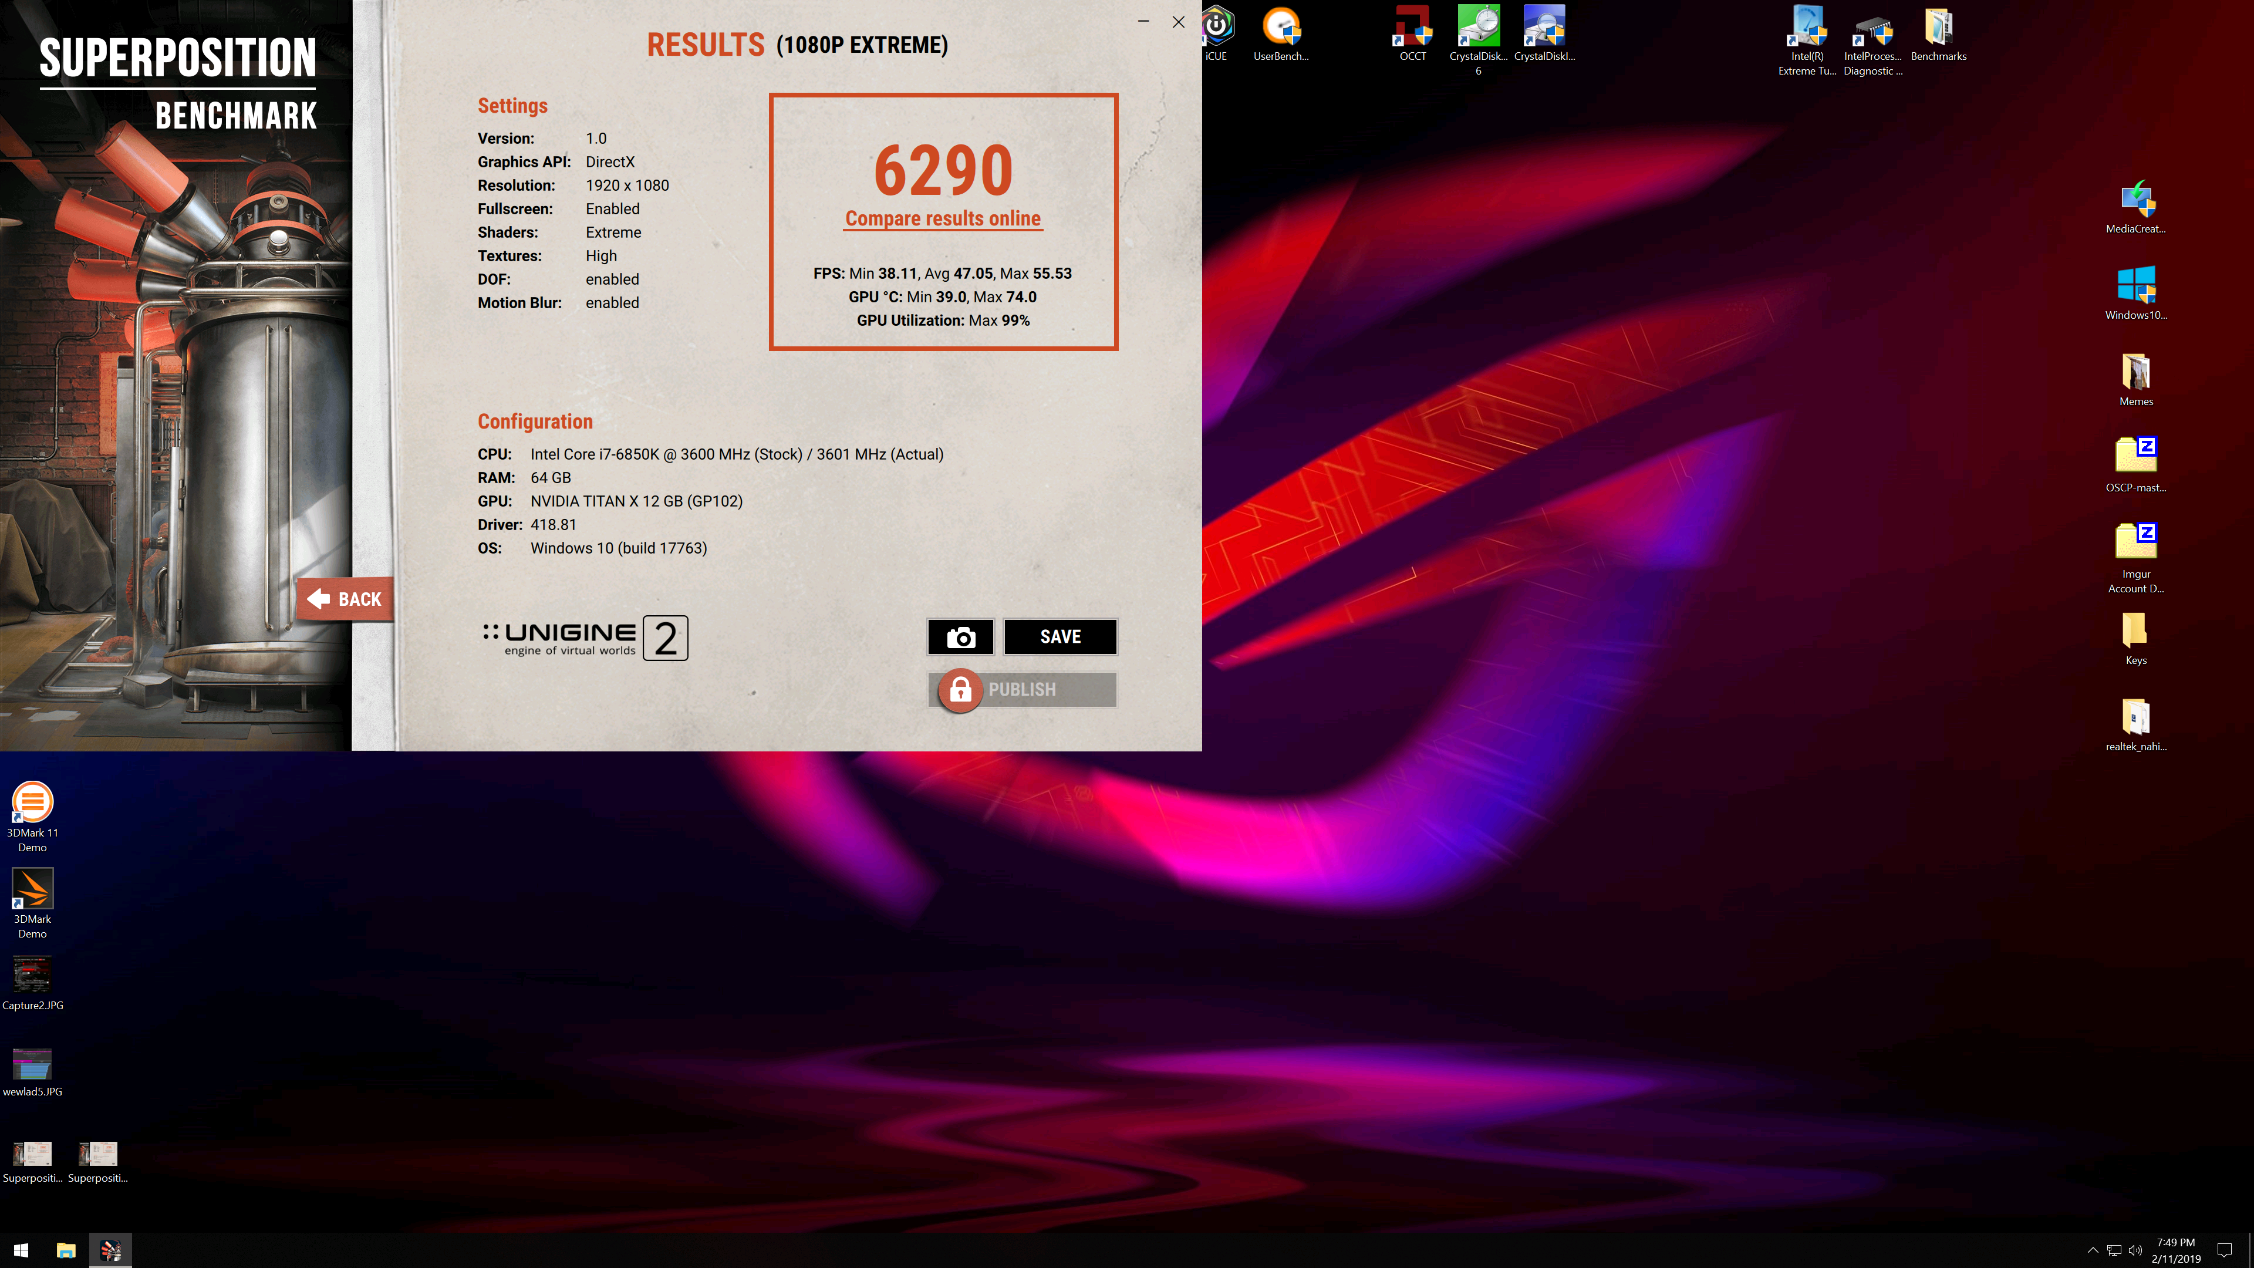
Task: Select the OSCP-master zip archive
Action: 2136,465
